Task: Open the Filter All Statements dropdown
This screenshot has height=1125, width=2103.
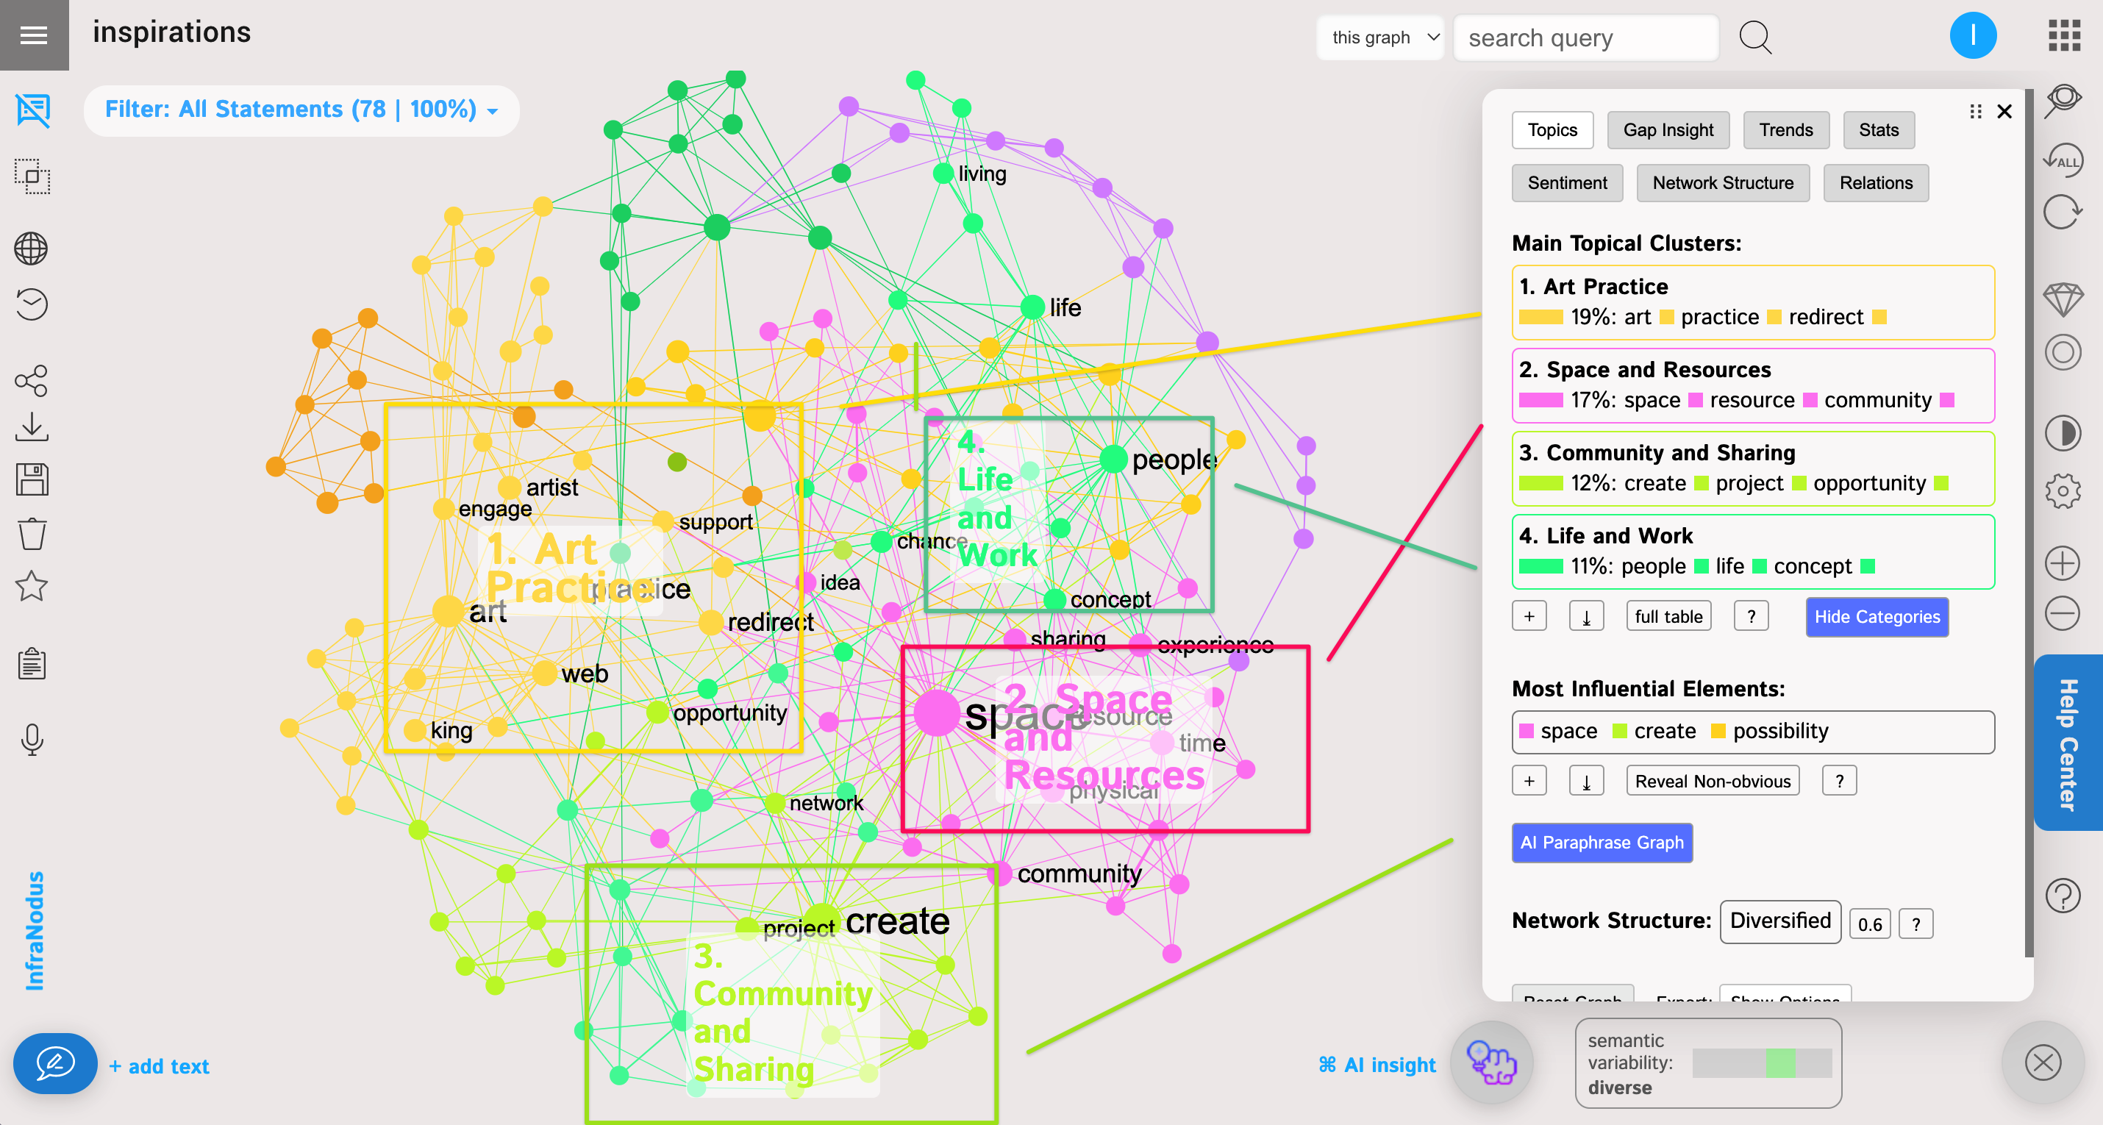Action: click(x=301, y=110)
